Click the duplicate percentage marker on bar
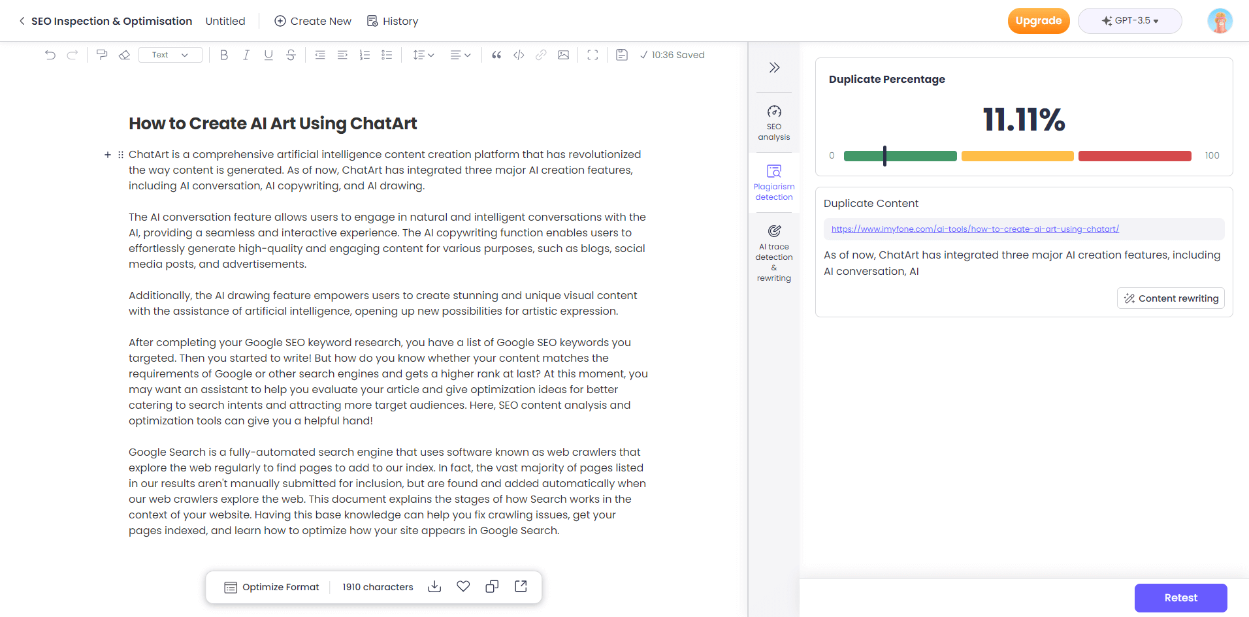1249x617 pixels. pos(884,155)
